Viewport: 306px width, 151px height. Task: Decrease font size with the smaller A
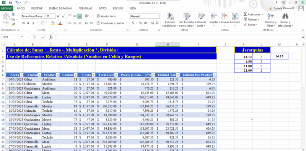[x=63, y=16]
